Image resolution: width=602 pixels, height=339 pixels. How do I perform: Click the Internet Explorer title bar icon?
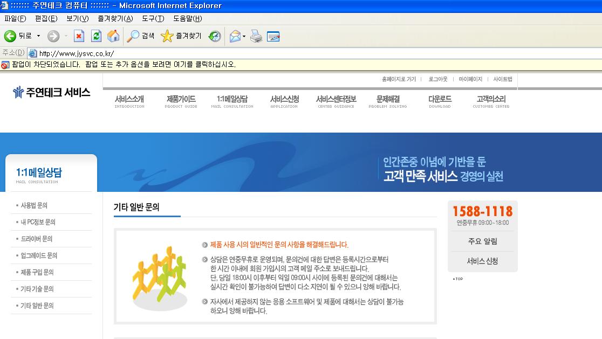(x=4, y=5)
